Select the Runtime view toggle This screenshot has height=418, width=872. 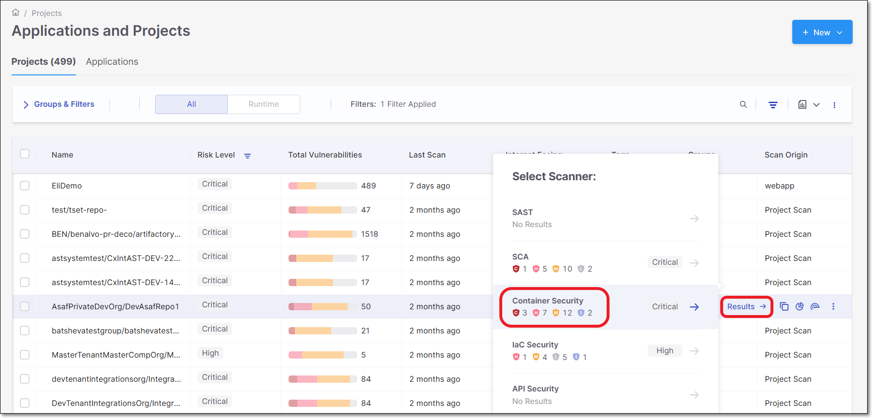(x=264, y=104)
